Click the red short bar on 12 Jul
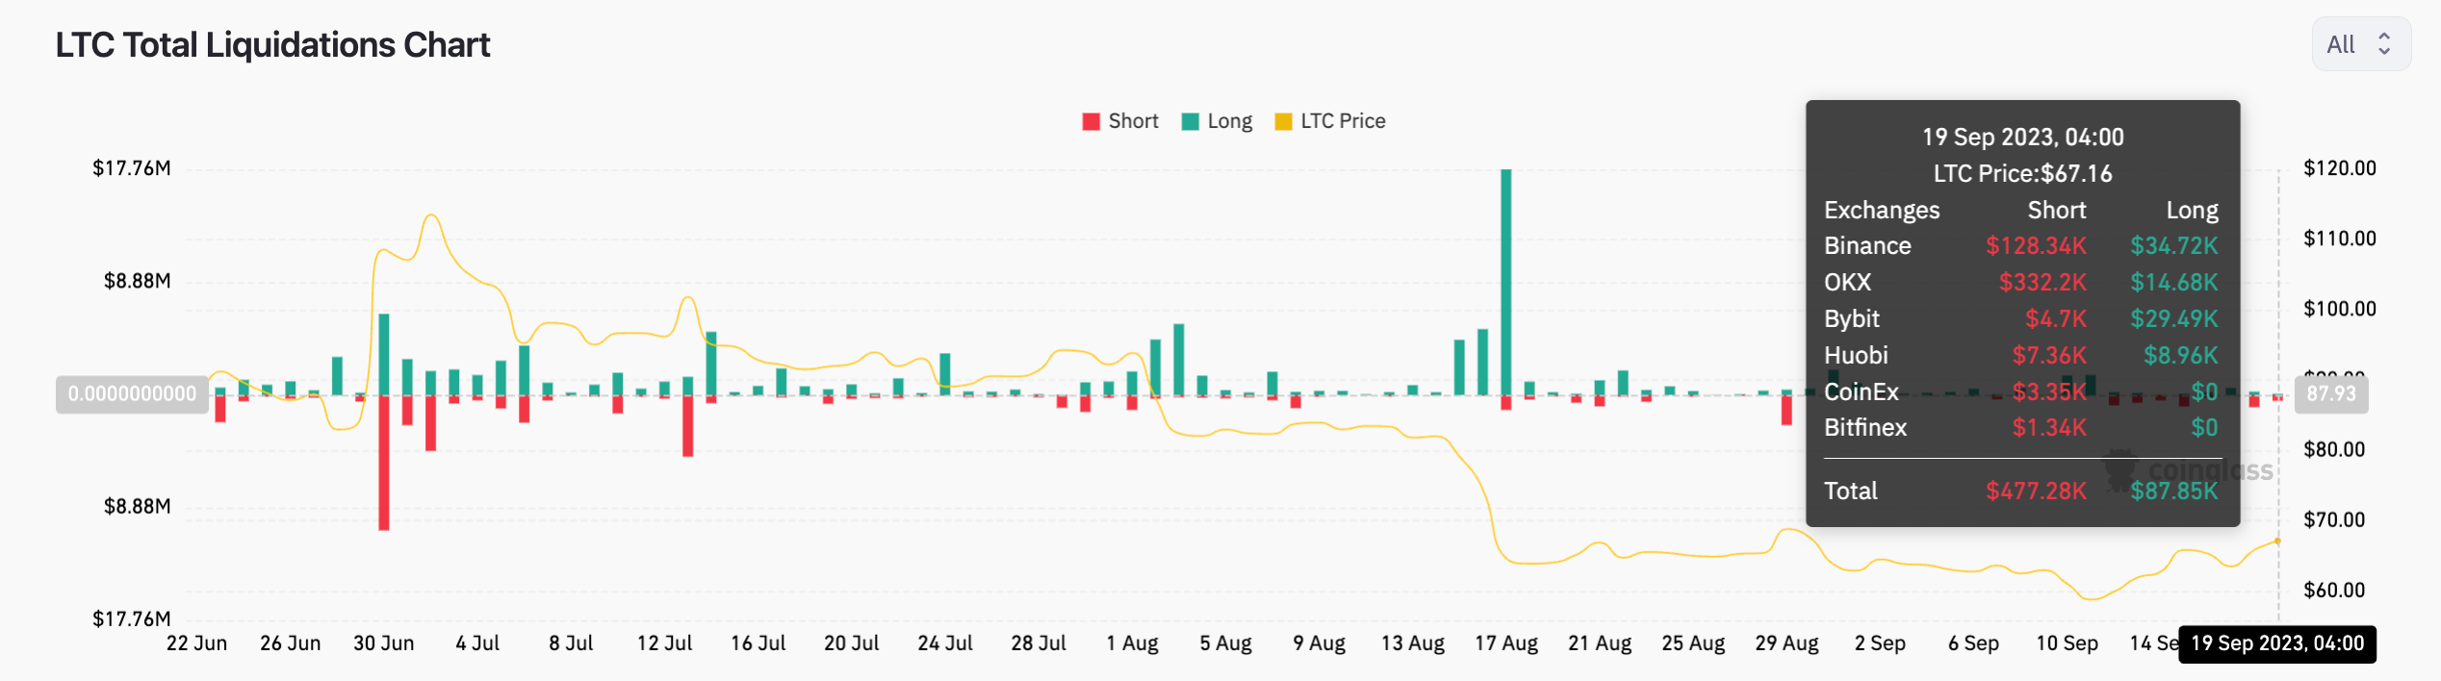2441x681 pixels. tap(688, 425)
